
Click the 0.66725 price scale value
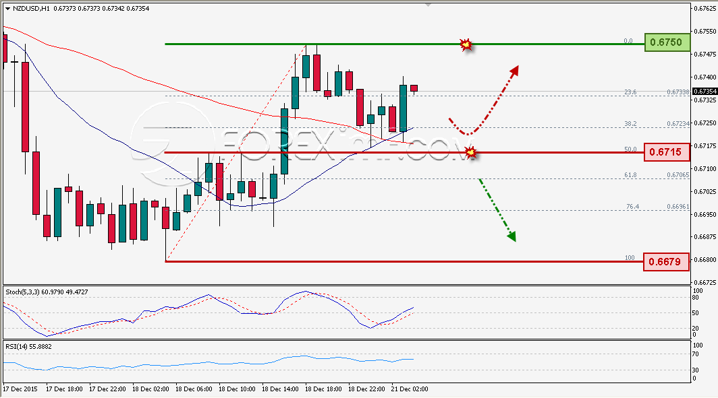pyautogui.click(x=705, y=283)
